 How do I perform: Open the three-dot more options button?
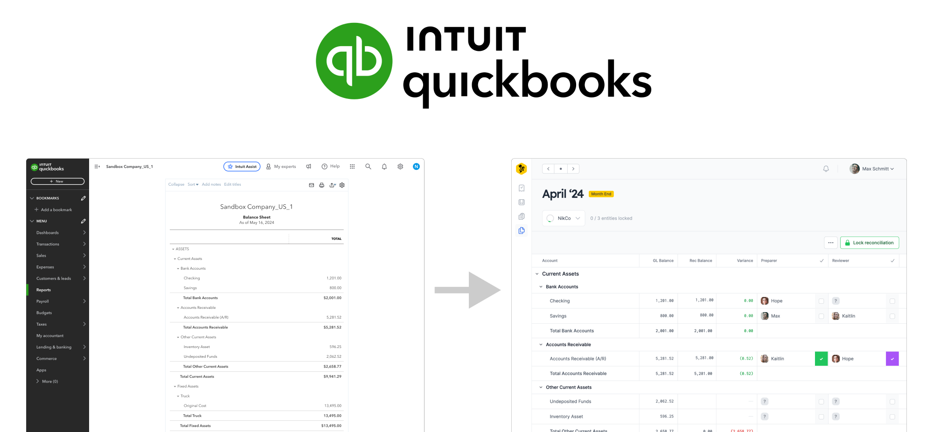(831, 243)
